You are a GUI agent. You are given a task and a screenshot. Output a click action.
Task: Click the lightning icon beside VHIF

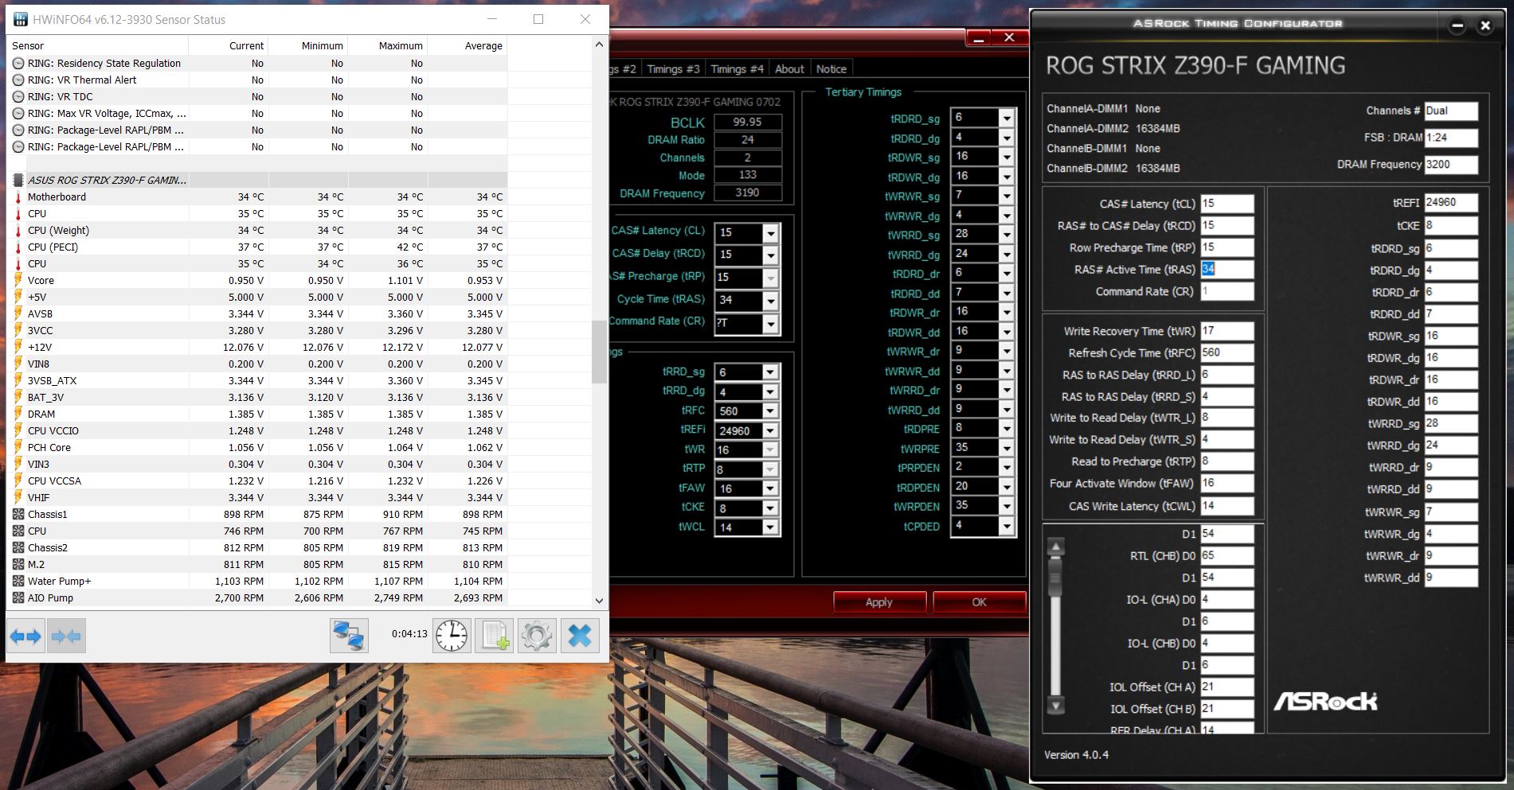coord(18,498)
